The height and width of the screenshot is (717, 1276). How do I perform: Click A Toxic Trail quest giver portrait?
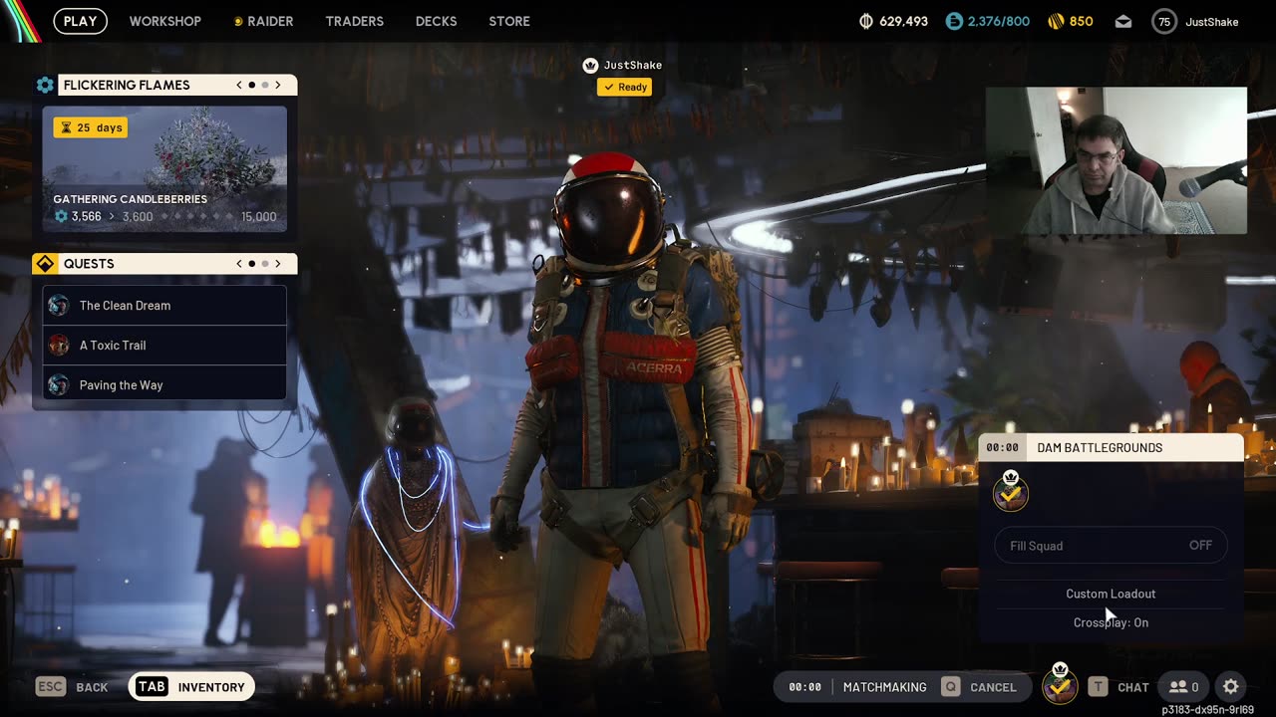click(x=59, y=346)
